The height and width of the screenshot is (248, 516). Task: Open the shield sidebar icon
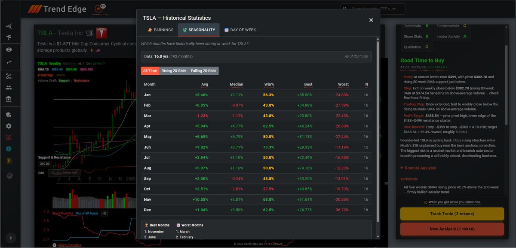(x=9, y=115)
